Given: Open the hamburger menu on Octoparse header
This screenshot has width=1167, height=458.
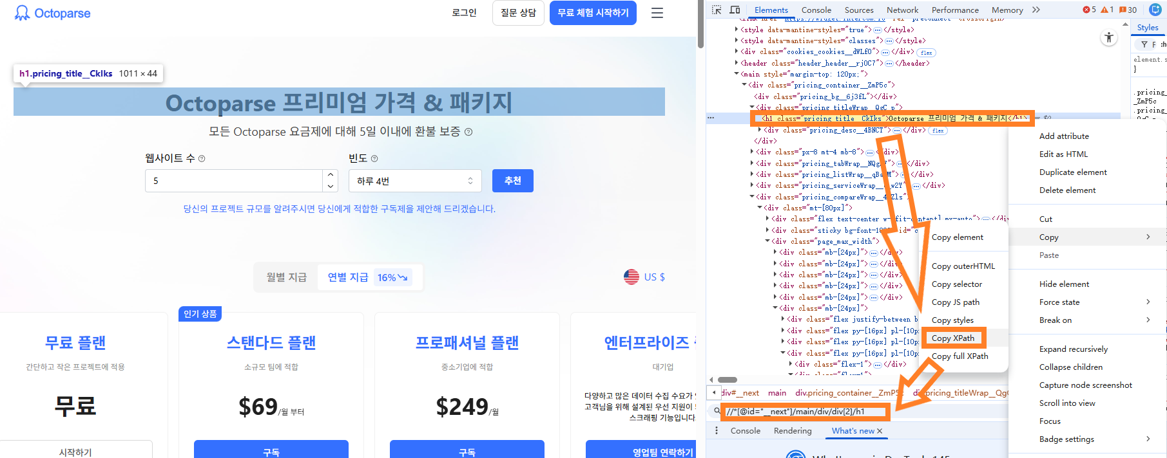Looking at the screenshot, I should pos(657,13).
